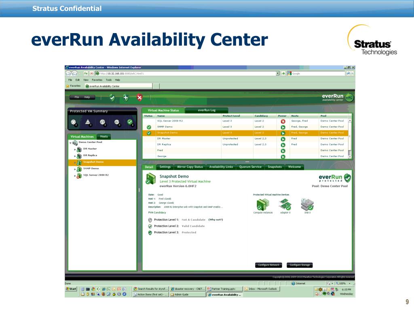Click the question mark icon in Protected VM Summary
The image size is (414, 310).
click(117, 122)
